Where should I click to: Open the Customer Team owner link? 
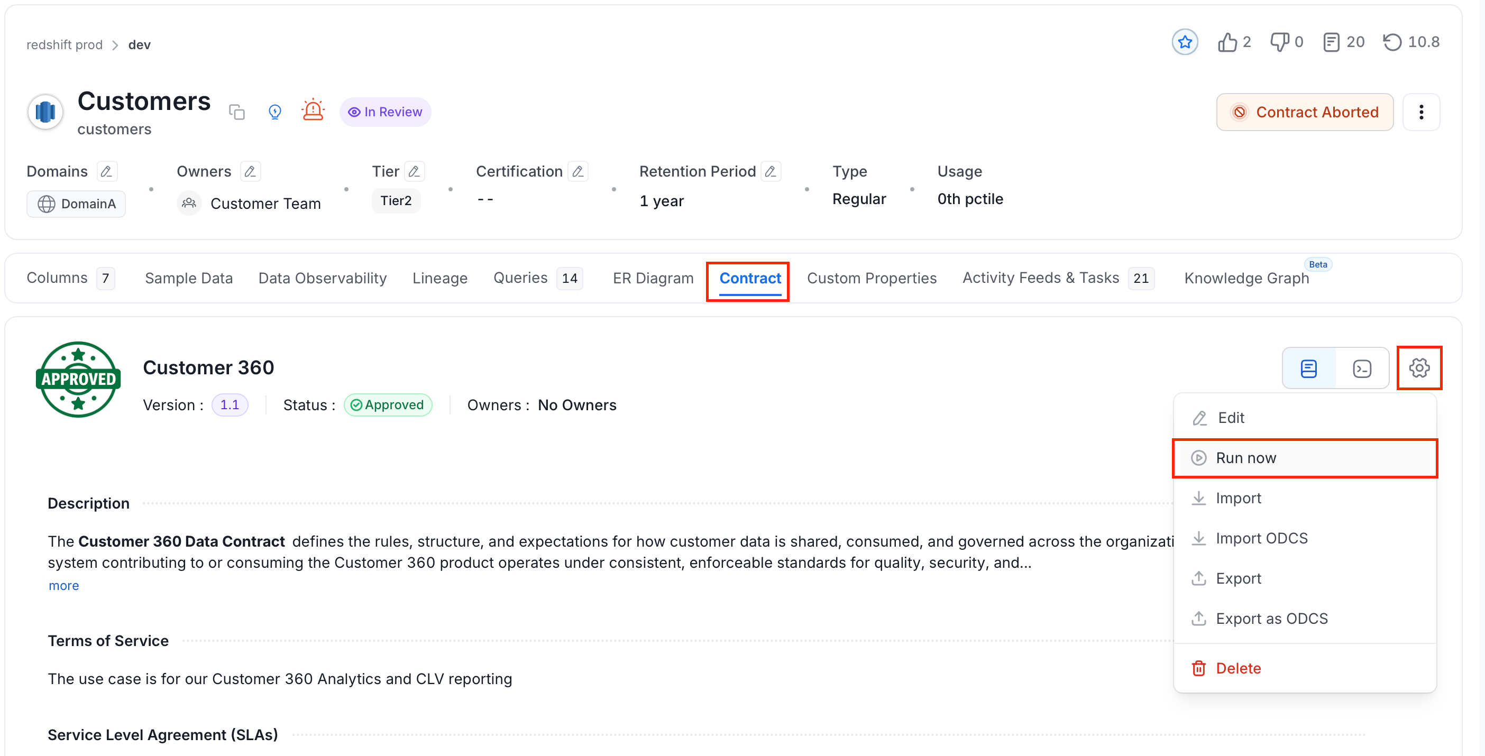pos(265,204)
